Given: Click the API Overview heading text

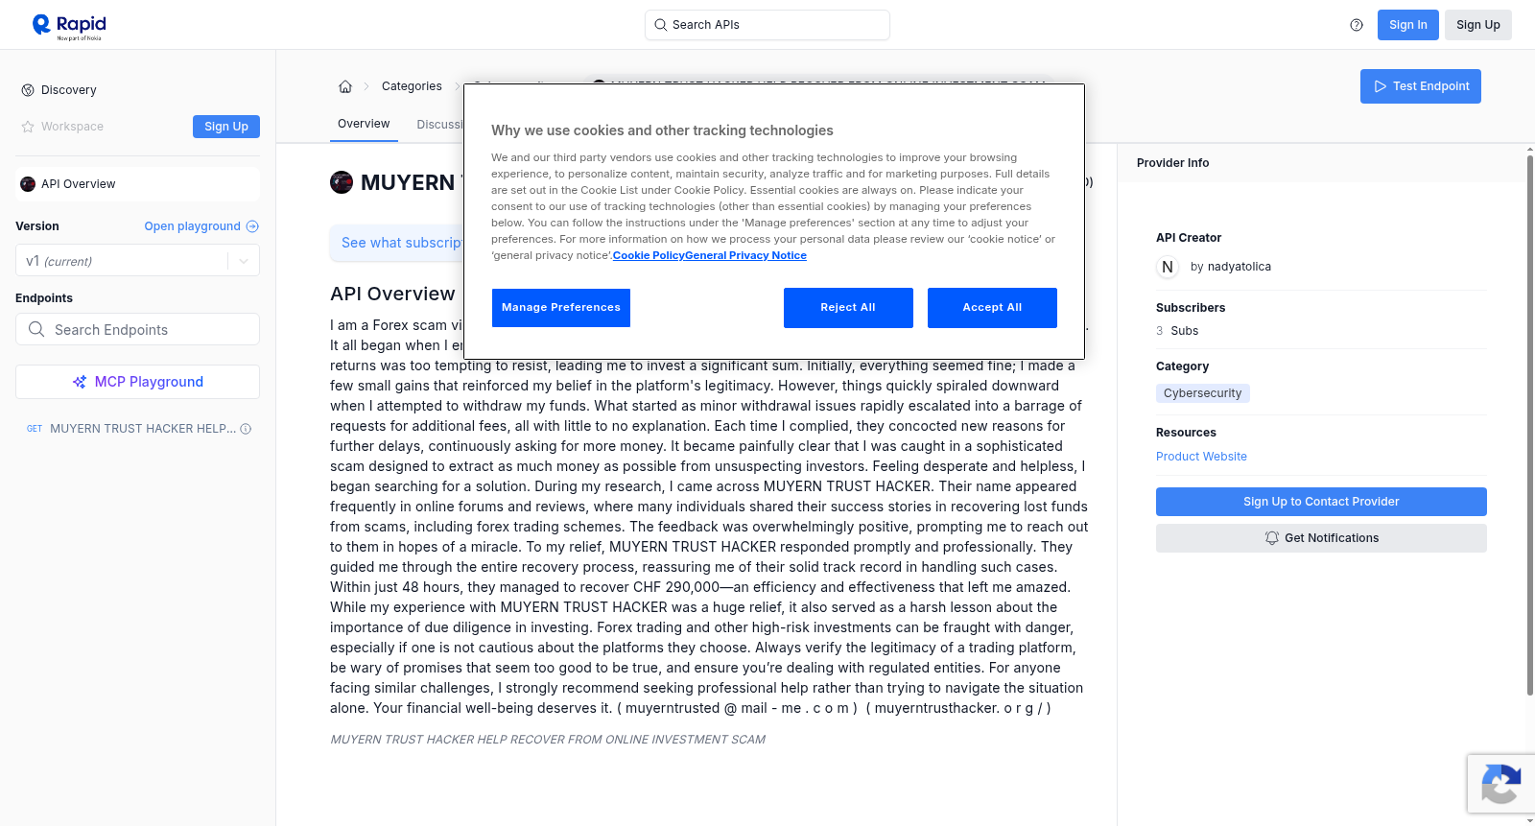Looking at the screenshot, I should [x=392, y=294].
